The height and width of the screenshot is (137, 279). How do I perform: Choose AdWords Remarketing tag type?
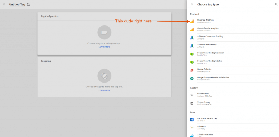click(x=234, y=46)
